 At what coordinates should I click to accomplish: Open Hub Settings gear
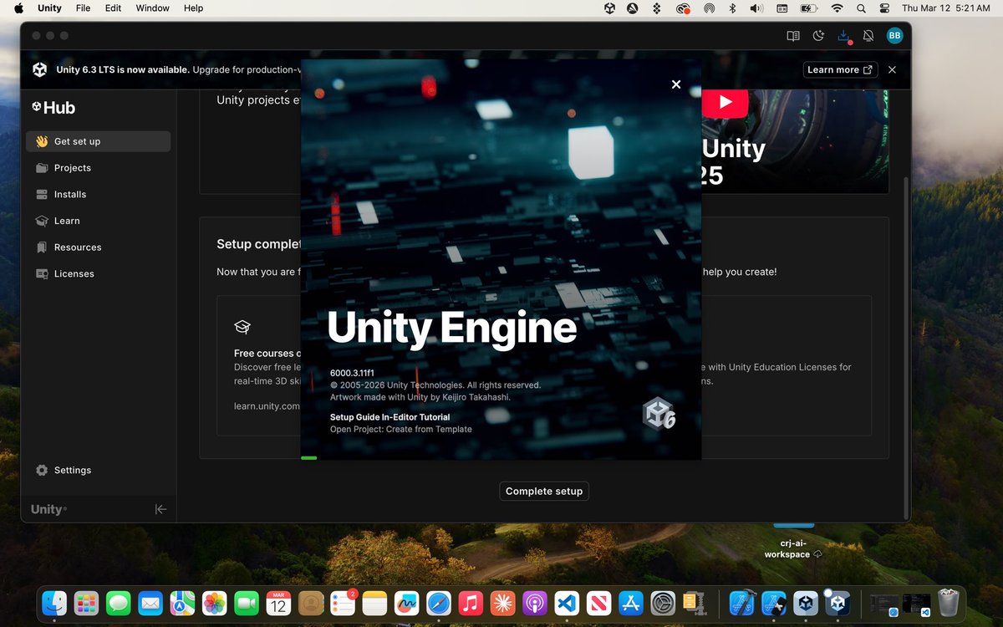[42, 470]
